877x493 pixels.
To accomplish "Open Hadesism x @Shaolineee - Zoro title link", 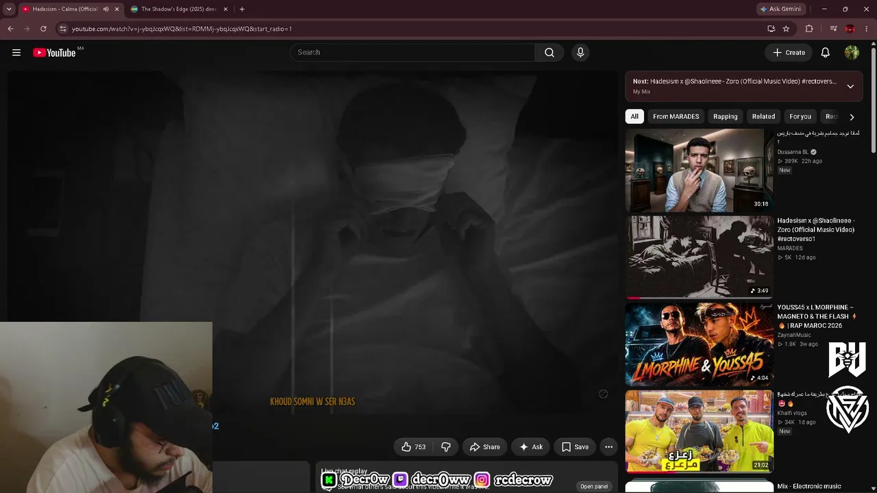I will (815, 230).
